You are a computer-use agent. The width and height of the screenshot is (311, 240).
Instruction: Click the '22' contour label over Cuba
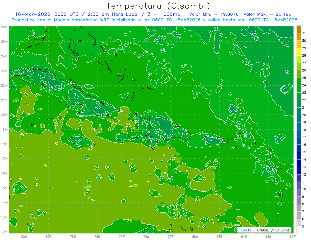(x=60, y=87)
